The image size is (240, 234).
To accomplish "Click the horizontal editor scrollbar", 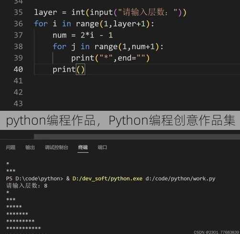I will (137, 137).
